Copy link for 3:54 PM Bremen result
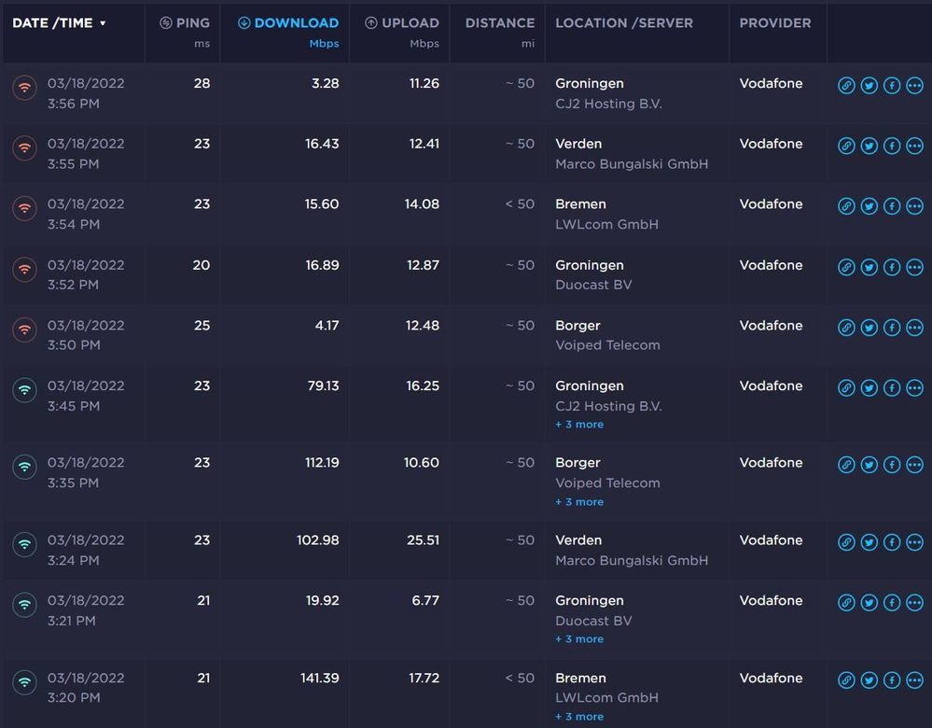The width and height of the screenshot is (932, 728). [x=846, y=206]
